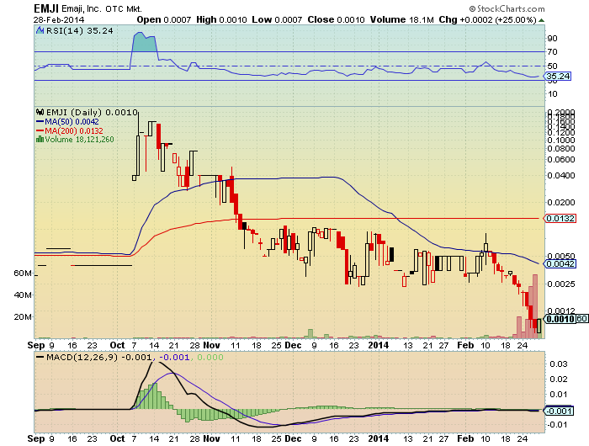Click the RSI(14) indicator line icon
Screen dimensions: 589x446
pyautogui.click(x=40, y=31)
